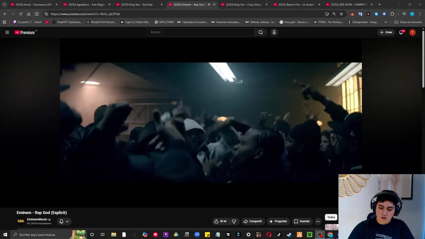This screenshot has width=425, height=239.
Task: Open TikTok from the taskbar
Action: [279, 235]
